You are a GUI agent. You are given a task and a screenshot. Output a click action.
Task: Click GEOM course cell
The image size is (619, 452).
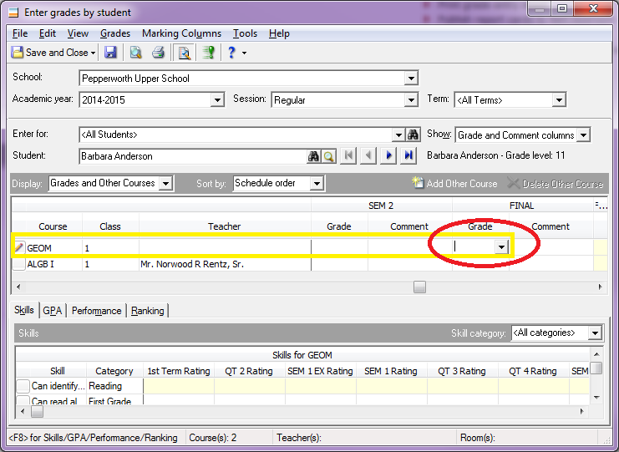(x=53, y=248)
